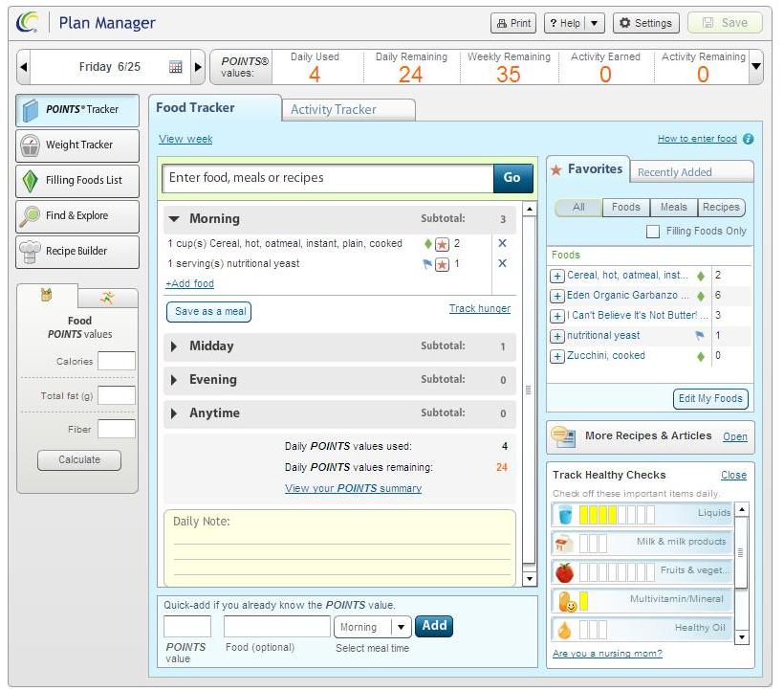Image resolution: width=784 pixels, height=691 pixels.
Task: Switch to the activity runner calculator tab
Action: click(107, 299)
